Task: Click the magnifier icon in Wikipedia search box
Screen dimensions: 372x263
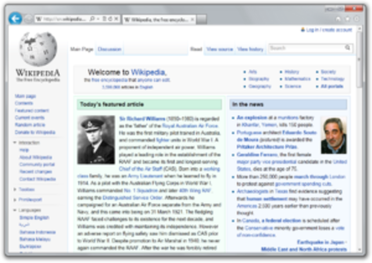Action: pyautogui.click(x=348, y=48)
